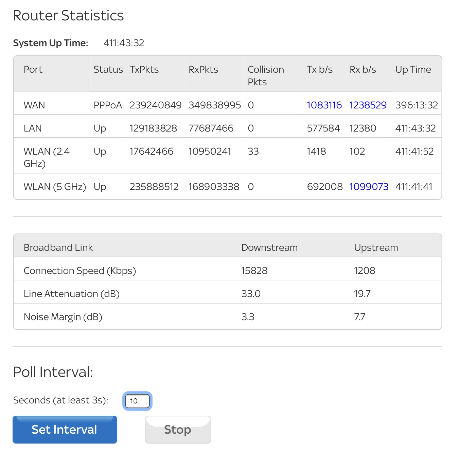Click the Port column header

33,69
